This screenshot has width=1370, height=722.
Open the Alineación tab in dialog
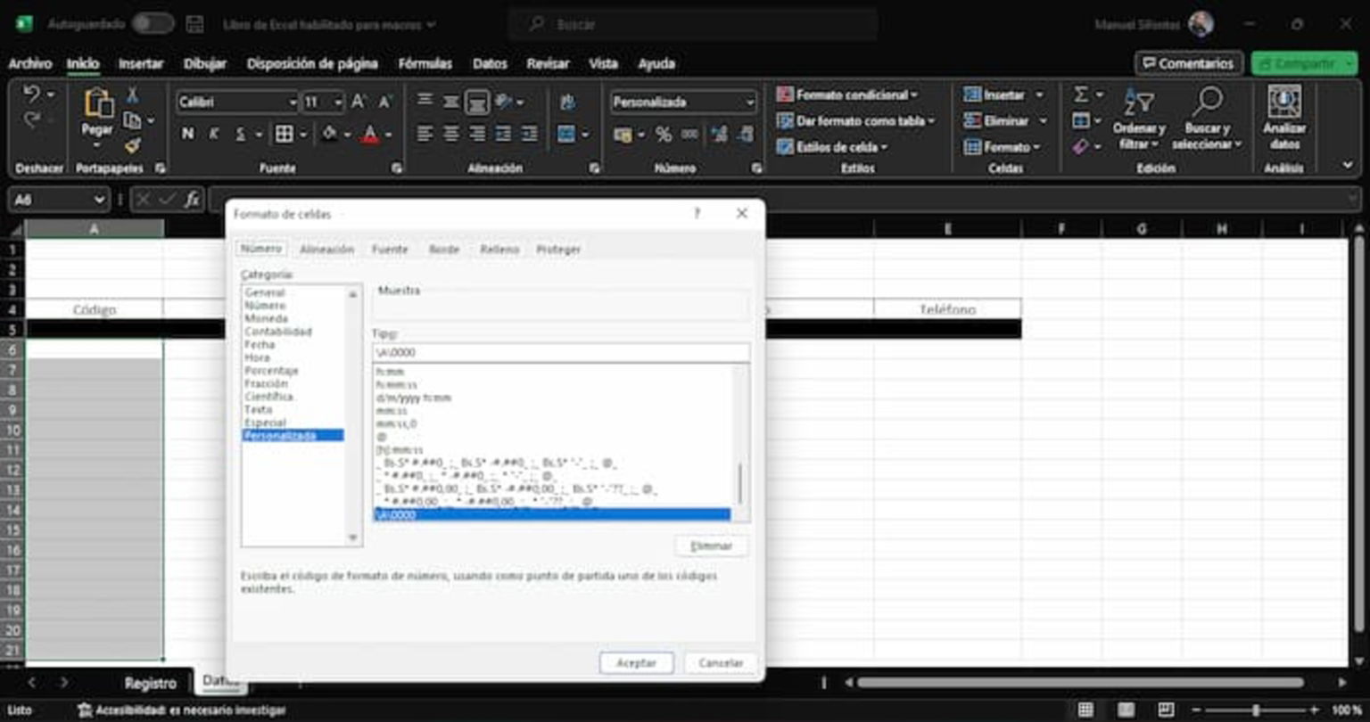tap(326, 250)
